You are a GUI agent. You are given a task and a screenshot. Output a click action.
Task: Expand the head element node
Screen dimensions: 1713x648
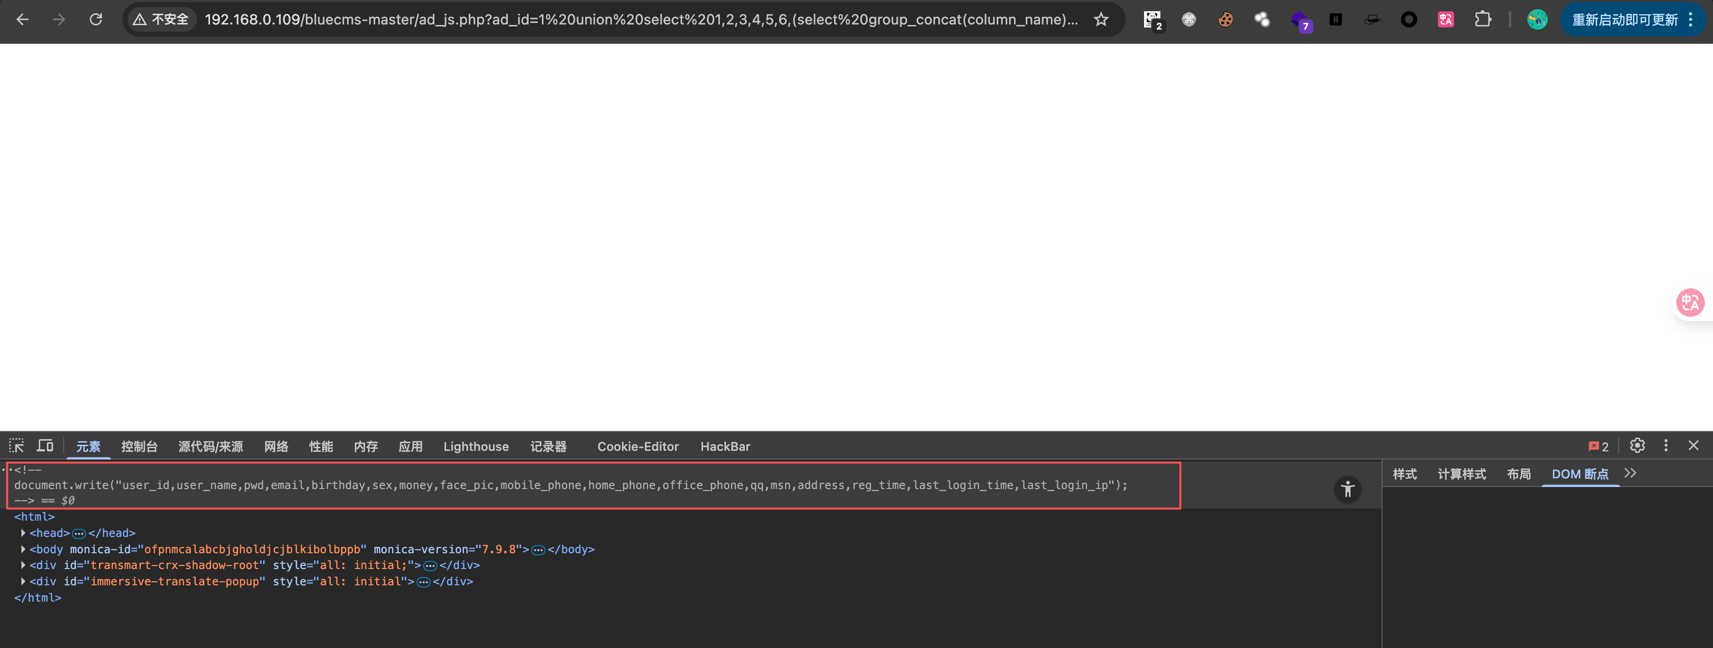tap(23, 533)
